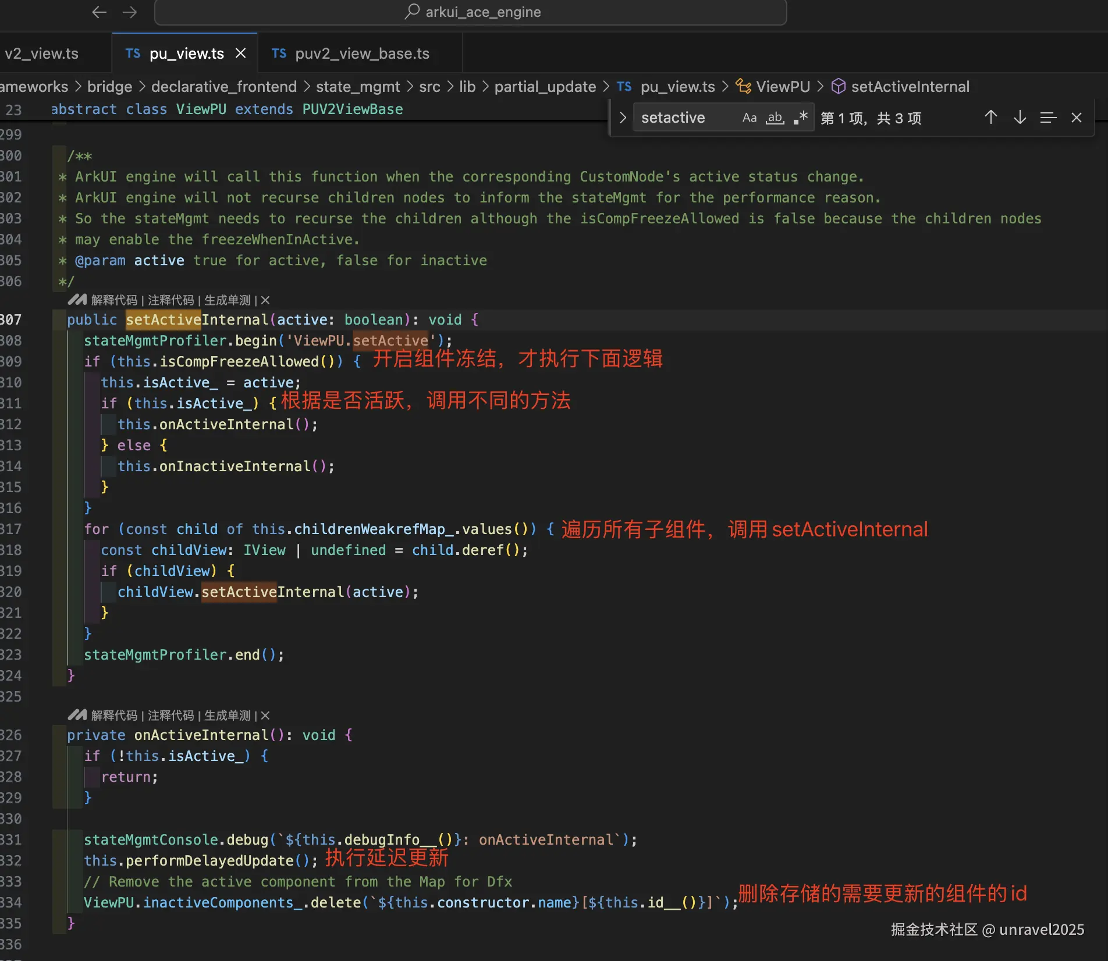Click 生成单测 above onActiveInternal
The width and height of the screenshot is (1108, 961).
point(227,716)
